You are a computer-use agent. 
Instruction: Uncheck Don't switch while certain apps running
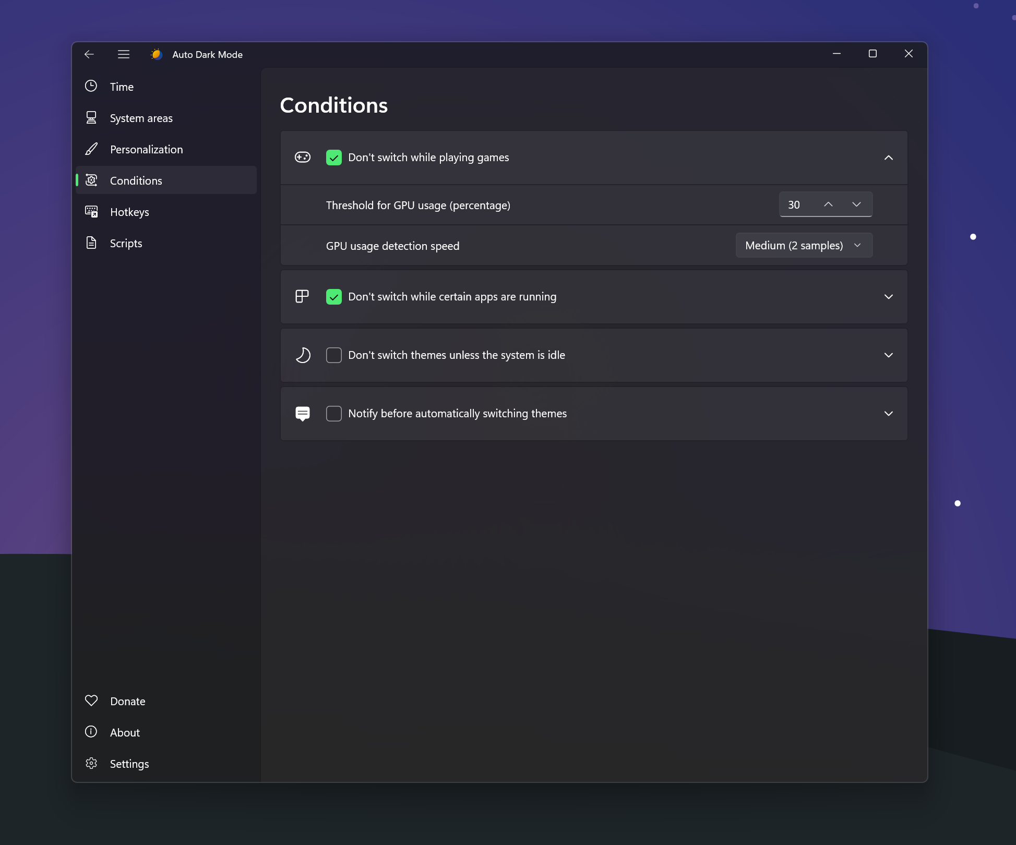pyautogui.click(x=334, y=297)
